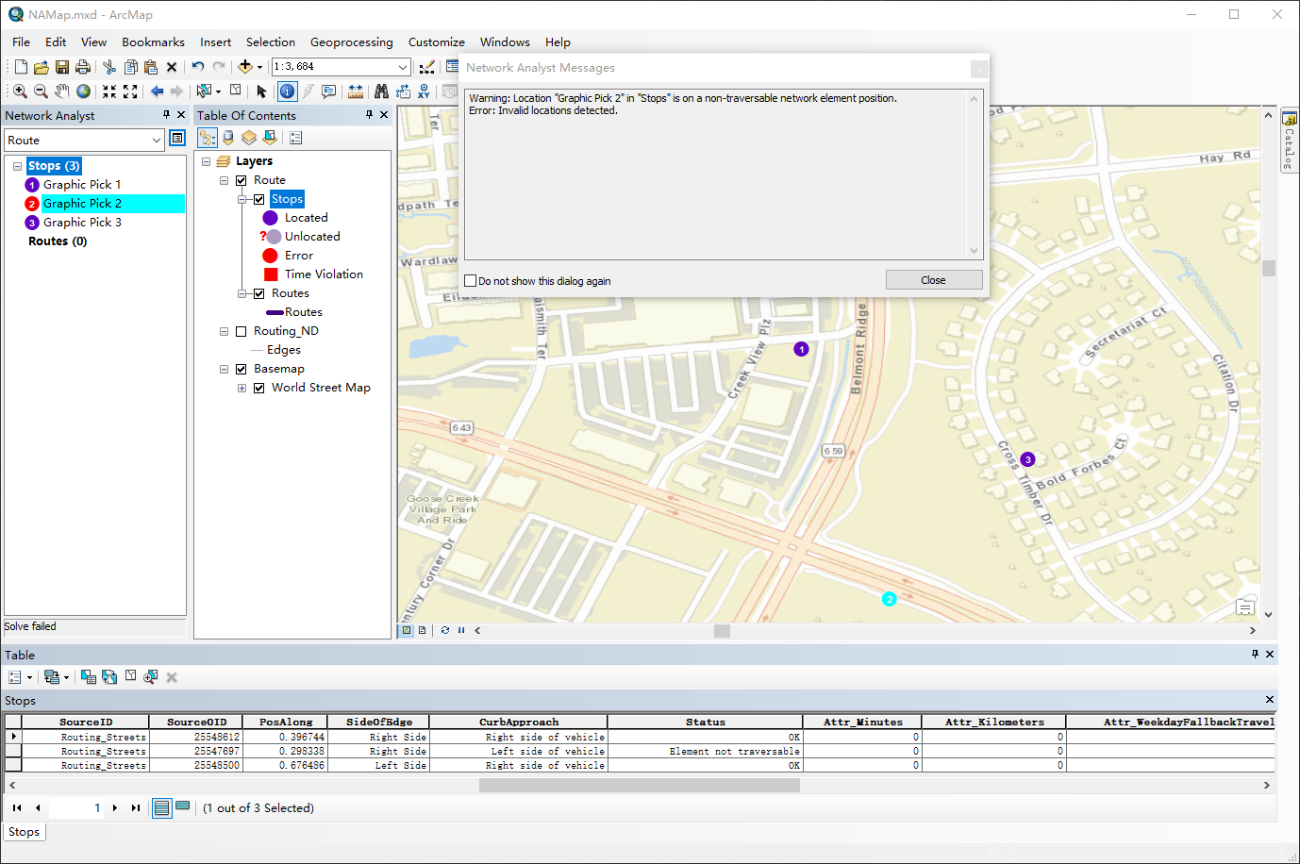1300x864 pixels.
Task: Open Table Options dropdown arrow
Action: (29, 677)
